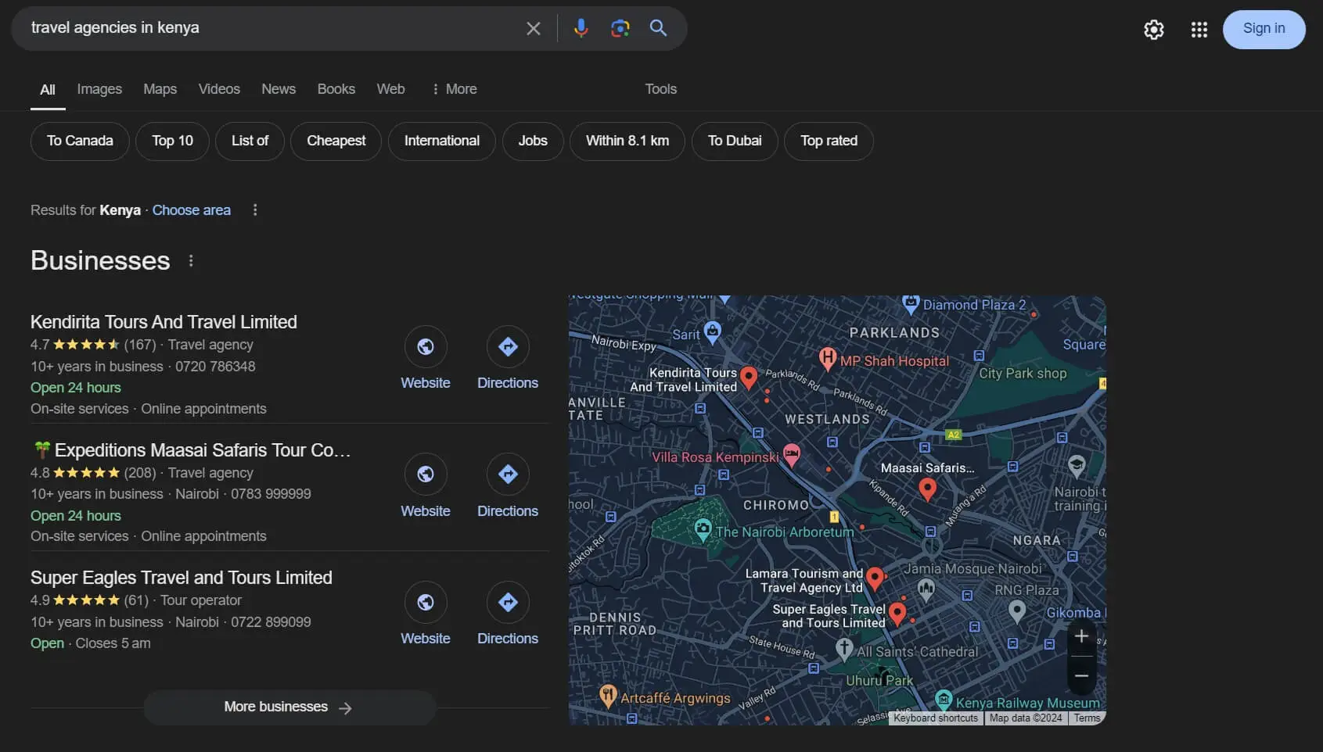Screen dimensions: 1323x752
Task: Open map Keyboard shortcuts link
Action: 936,718
